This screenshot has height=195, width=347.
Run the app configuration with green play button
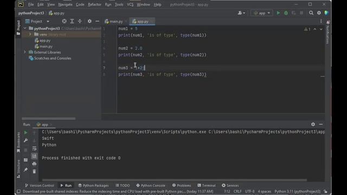pyautogui.click(x=278, y=13)
